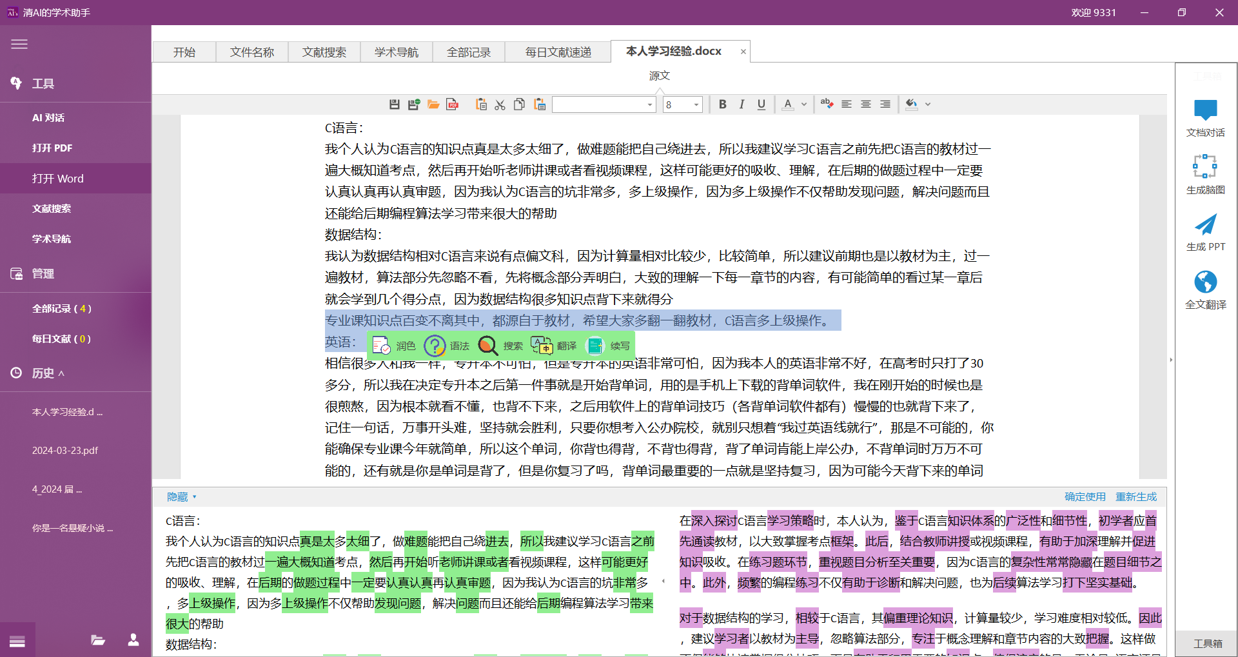Click the 工具箱 button at bottom right
1238x657 pixels.
click(1207, 643)
